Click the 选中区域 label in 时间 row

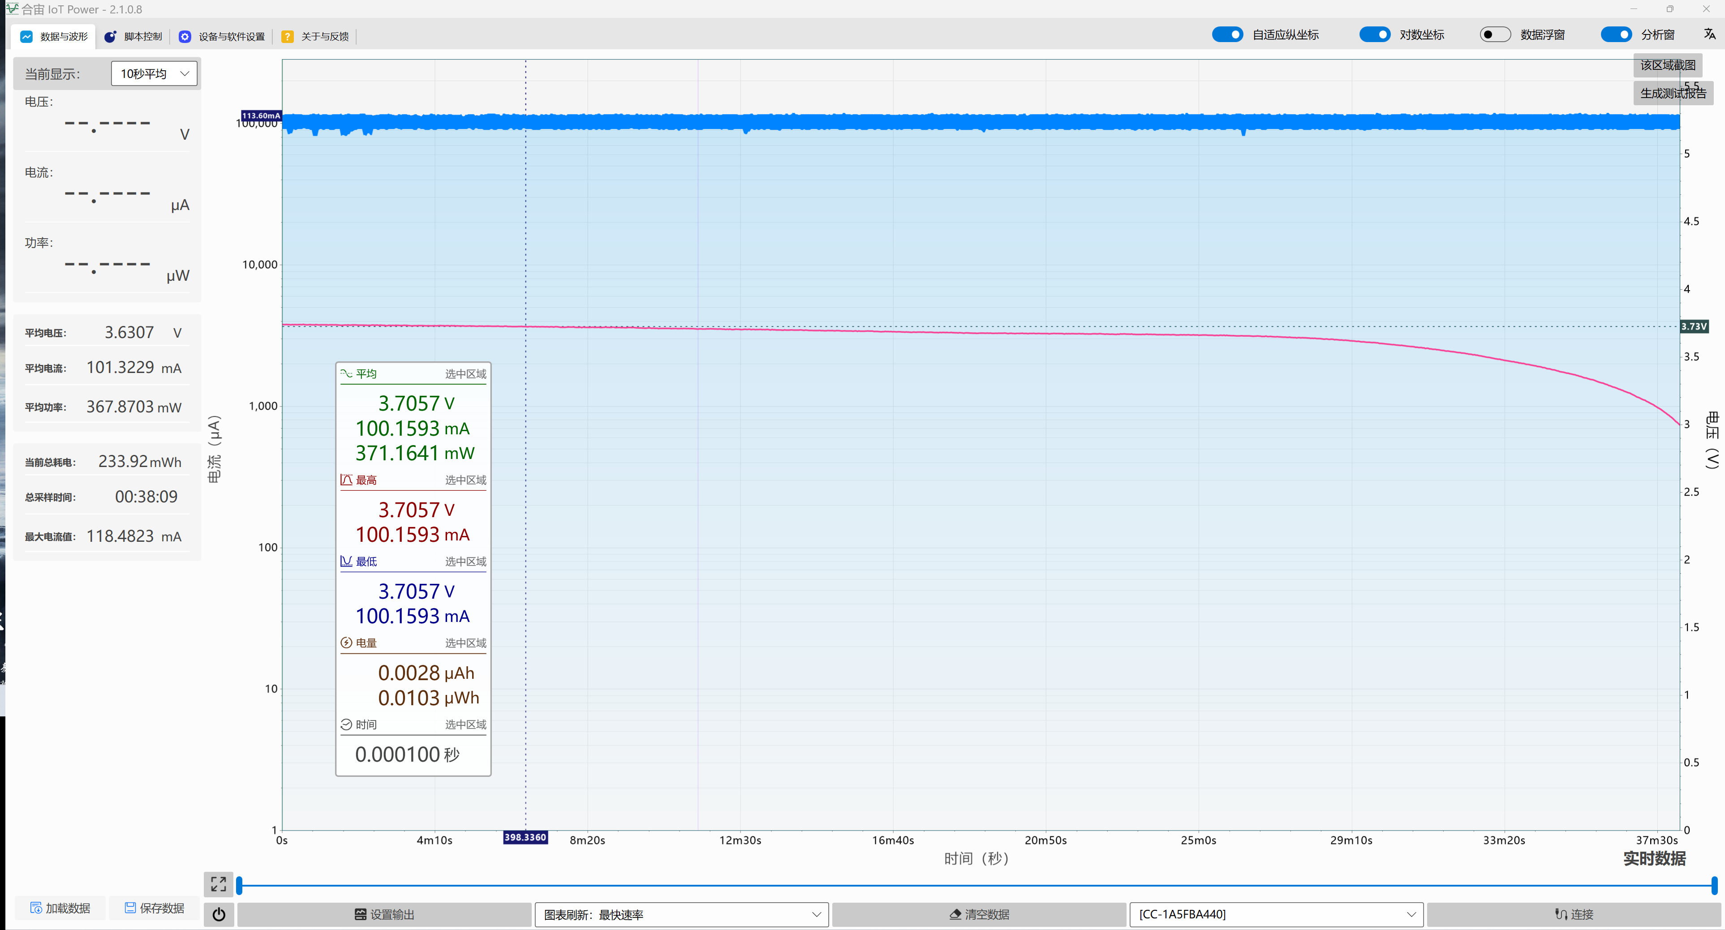click(x=465, y=725)
